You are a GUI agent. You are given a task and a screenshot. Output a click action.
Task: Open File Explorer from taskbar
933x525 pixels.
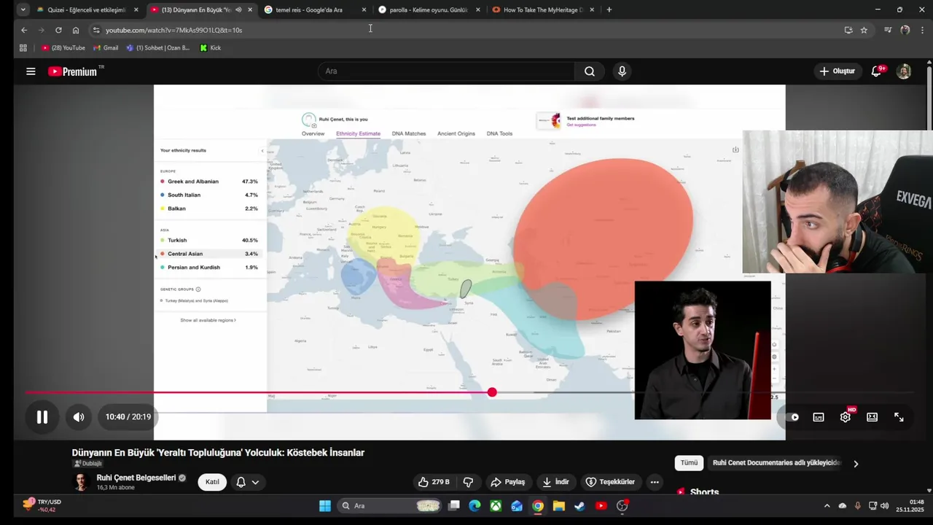click(x=559, y=505)
